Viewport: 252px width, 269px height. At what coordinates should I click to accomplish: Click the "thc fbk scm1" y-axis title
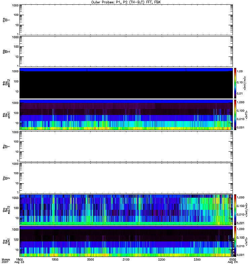[6, 241]
